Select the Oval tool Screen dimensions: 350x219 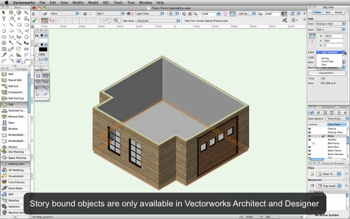coord(11,30)
